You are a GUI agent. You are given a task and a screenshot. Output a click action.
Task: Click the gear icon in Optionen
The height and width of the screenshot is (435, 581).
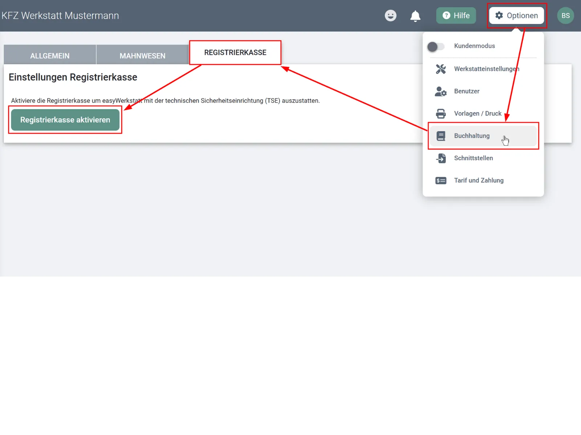click(499, 15)
